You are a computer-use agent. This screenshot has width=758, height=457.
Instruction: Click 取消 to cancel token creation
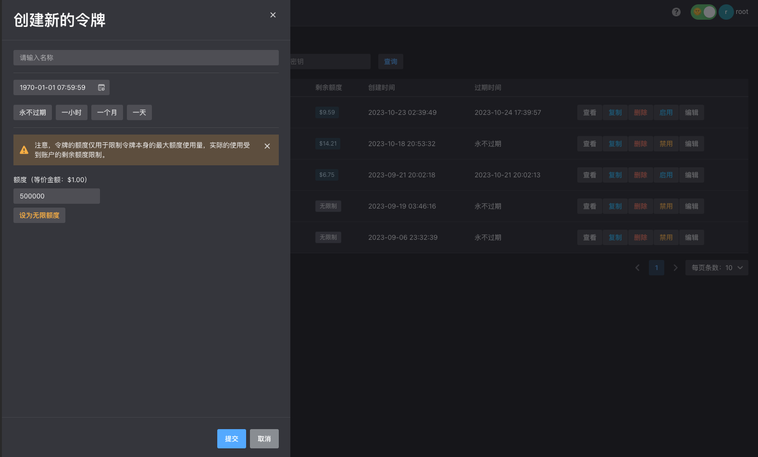point(264,439)
